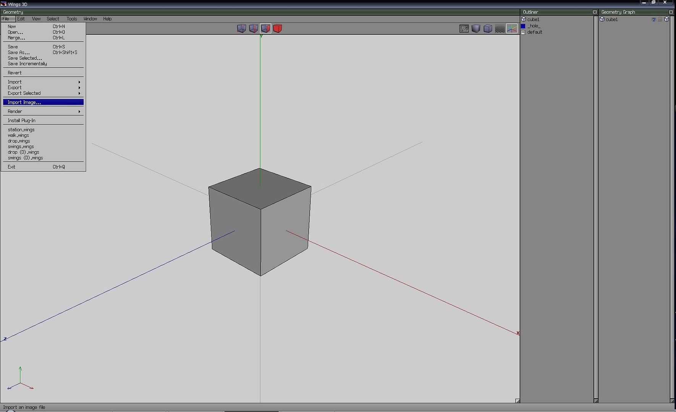Click the Geometry window title bar
The image size is (676, 412).
[260, 12]
